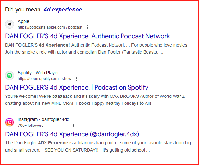This screenshot has width=199, height=165.
Task: Open 'Podcast on Spotify' result title
Action: coord(77,88)
